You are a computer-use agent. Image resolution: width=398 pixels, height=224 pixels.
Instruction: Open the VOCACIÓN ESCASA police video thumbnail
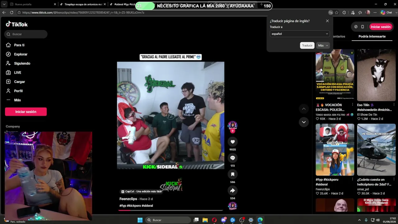(x=335, y=75)
